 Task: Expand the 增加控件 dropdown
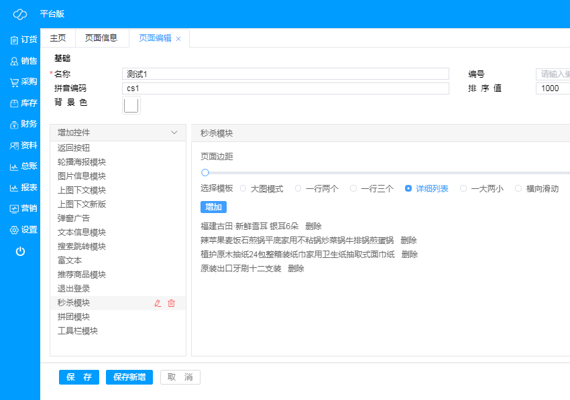pos(118,133)
